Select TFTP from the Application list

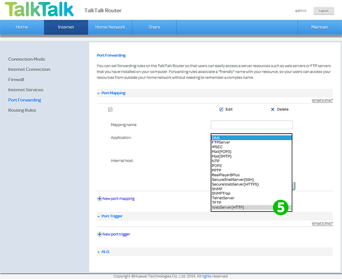click(251, 203)
